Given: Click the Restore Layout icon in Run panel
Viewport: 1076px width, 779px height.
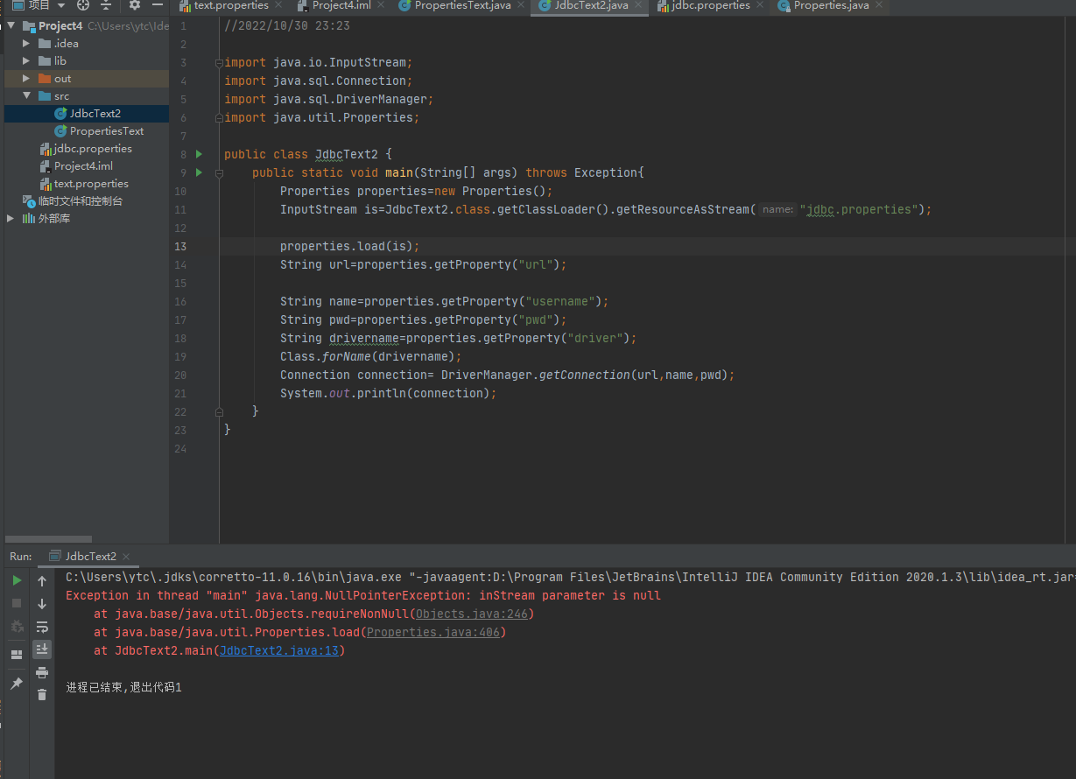Looking at the screenshot, I should [17, 655].
